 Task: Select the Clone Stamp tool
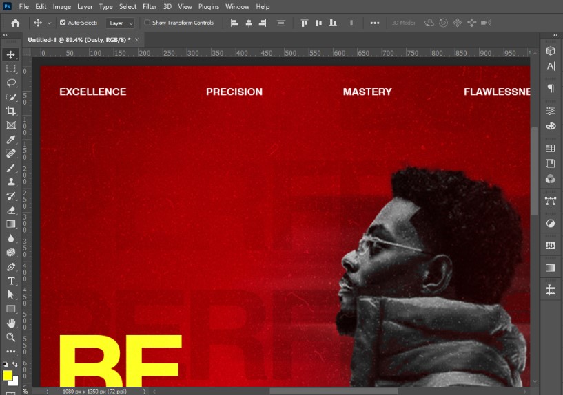pos(11,182)
